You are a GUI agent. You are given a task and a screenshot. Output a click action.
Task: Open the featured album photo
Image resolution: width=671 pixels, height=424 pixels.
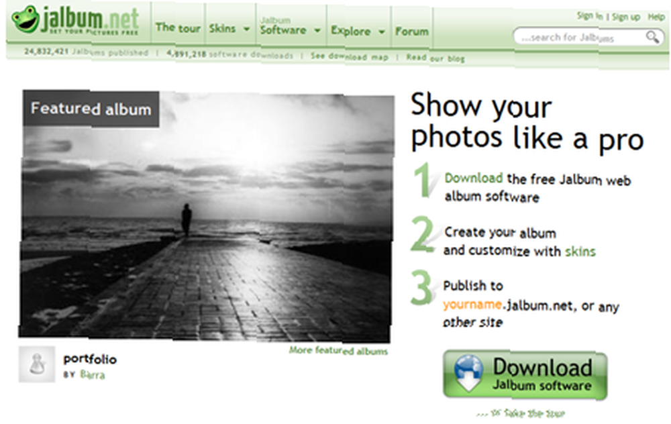pos(206,216)
